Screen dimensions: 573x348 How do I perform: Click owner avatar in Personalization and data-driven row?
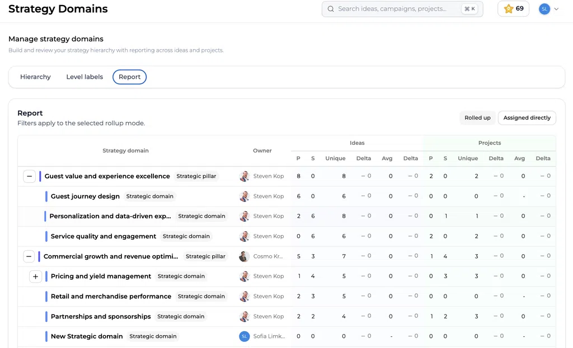[245, 216]
